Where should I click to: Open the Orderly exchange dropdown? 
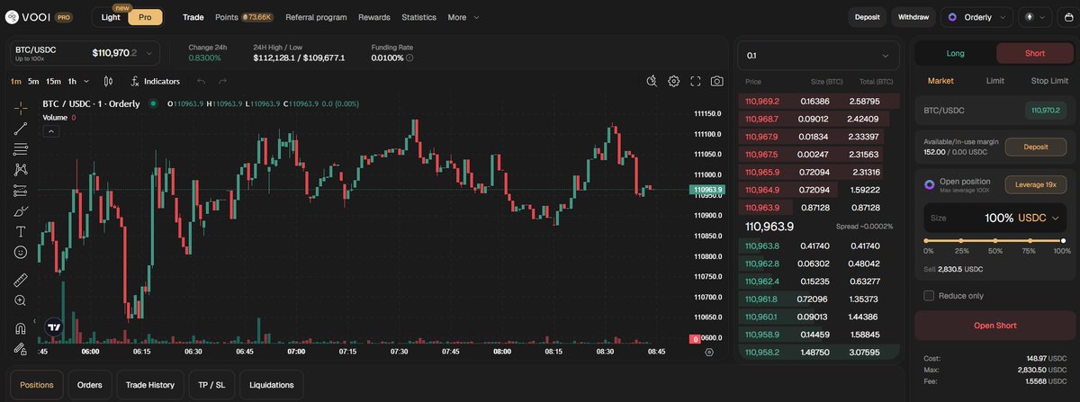click(x=977, y=16)
